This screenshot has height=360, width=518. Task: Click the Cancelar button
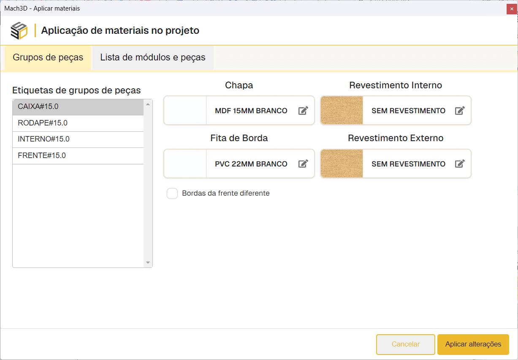click(x=406, y=344)
